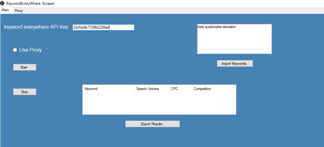Screen dimensions: 324x147
Task: Select the CPC column header
Action: [181, 89]
